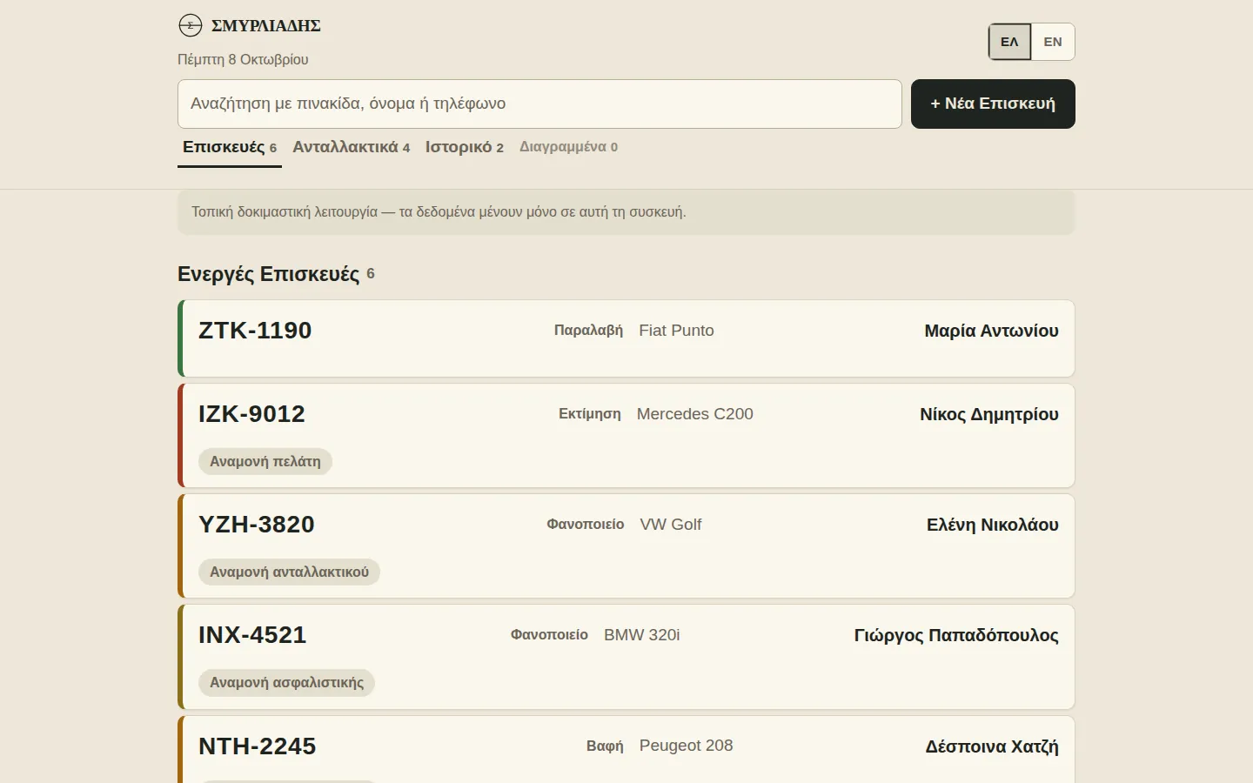This screenshot has height=783, width=1253.
Task: Open the Ιστορικό tab
Action: click(465, 147)
